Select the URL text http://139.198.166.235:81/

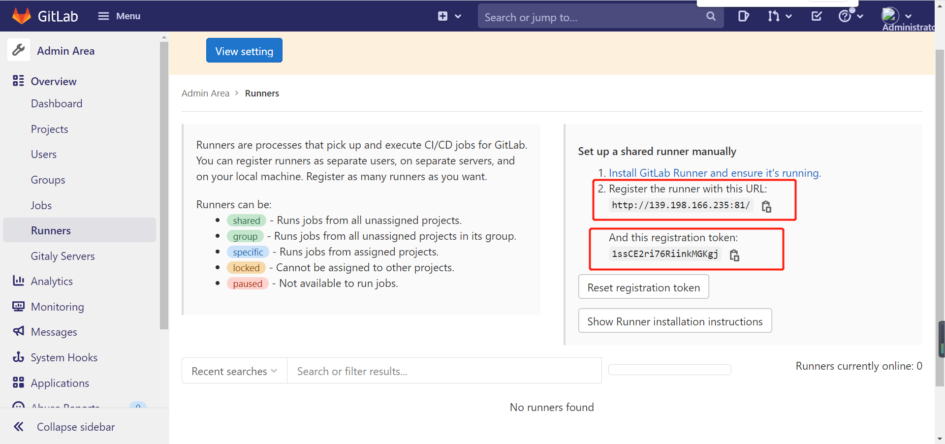coord(681,205)
